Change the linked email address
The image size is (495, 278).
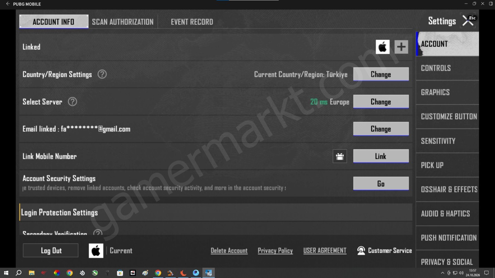[381, 129]
